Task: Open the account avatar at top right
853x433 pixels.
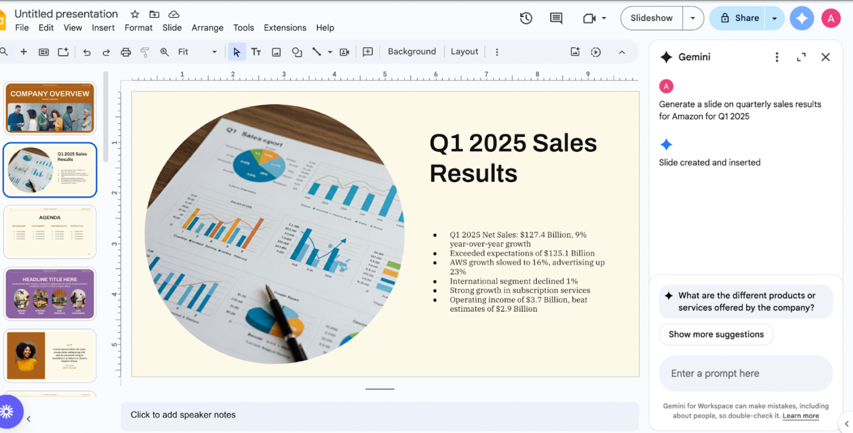Action: tap(830, 18)
